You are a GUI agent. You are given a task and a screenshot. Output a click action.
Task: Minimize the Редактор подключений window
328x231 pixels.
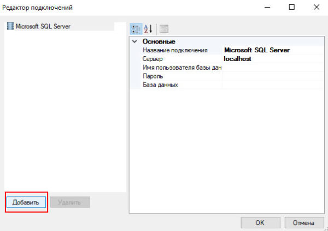coord(267,7)
